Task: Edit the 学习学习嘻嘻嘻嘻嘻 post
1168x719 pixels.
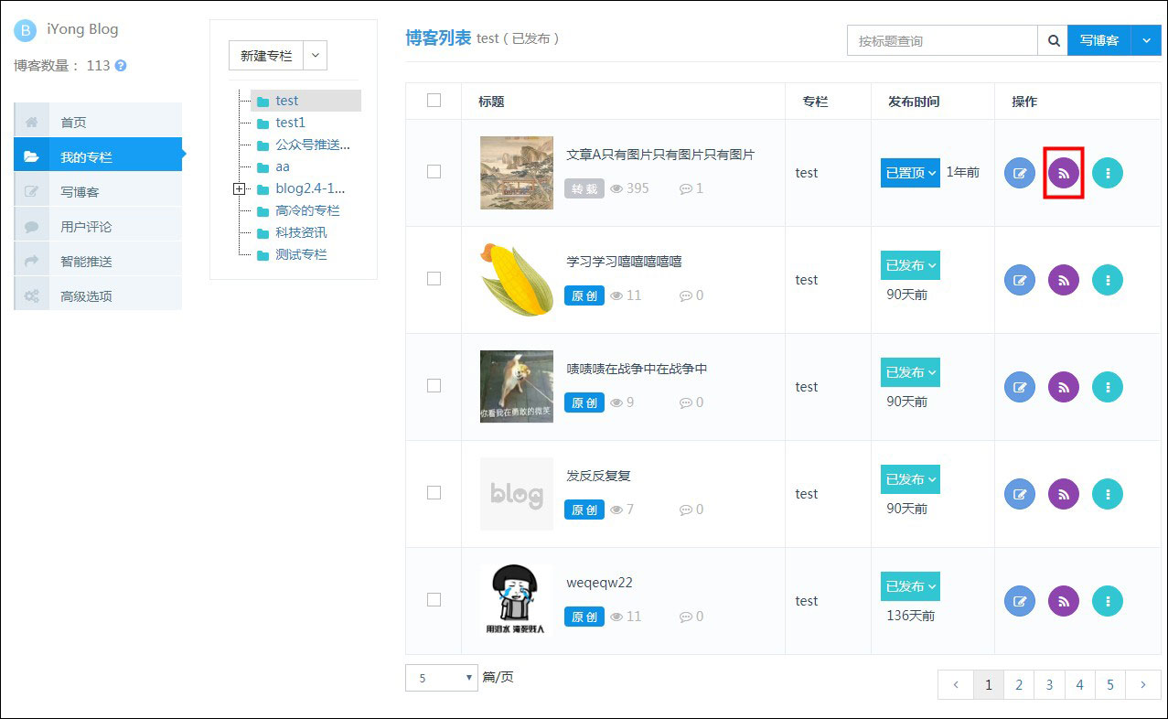Action: point(1020,280)
